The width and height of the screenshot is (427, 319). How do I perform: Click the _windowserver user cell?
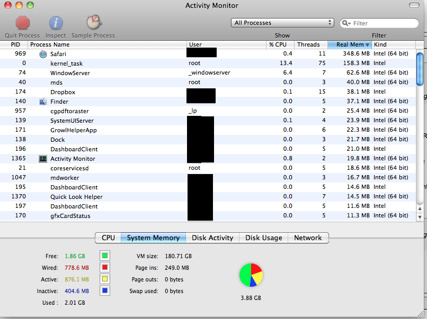pyautogui.click(x=209, y=72)
